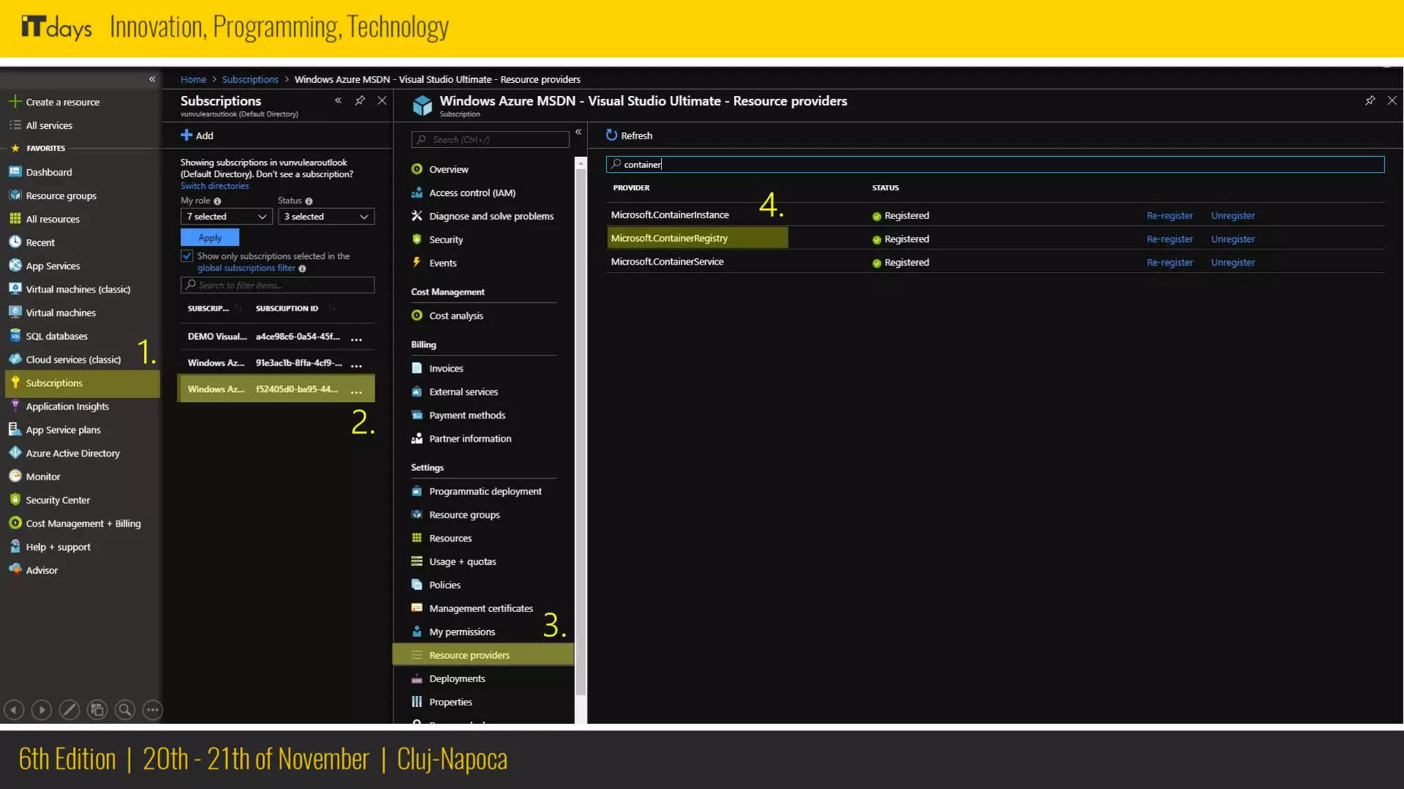The image size is (1404, 789).
Task: Open Dashboard from the favorites sidebar
Action: [49, 172]
